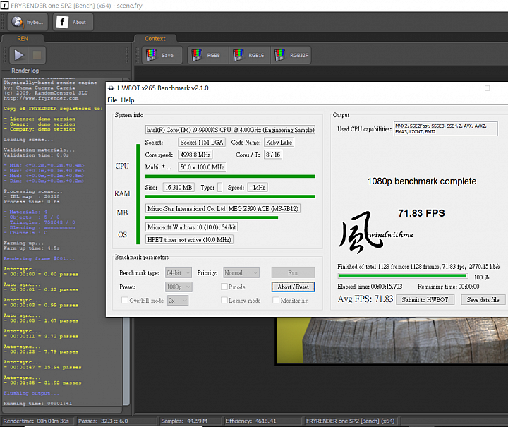This screenshot has width=508, height=427.
Task: Click the Save data file button
Action: click(x=483, y=300)
